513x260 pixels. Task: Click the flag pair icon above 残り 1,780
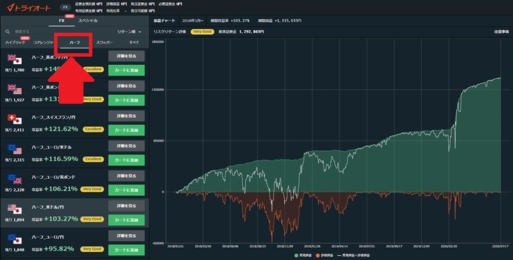pyautogui.click(x=14, y=59)
